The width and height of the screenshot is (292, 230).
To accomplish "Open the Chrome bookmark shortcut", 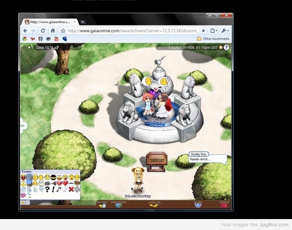I will 24,39.
